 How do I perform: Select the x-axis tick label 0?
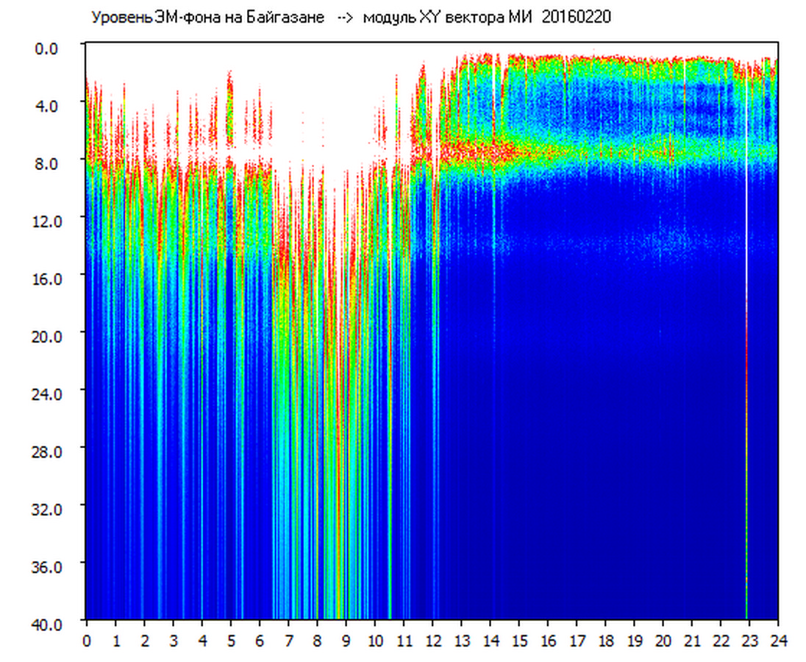pyautogui.click(x=87, y=641)
